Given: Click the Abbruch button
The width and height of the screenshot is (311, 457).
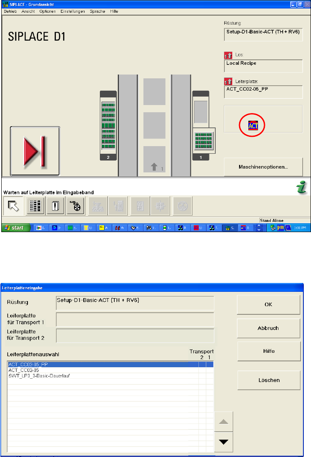Looking at the screenshot, I should (269, 328).
